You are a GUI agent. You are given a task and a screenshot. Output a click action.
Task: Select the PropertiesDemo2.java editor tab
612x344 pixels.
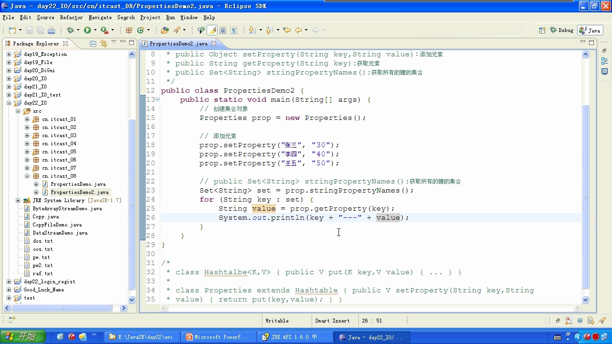point(178,43)
